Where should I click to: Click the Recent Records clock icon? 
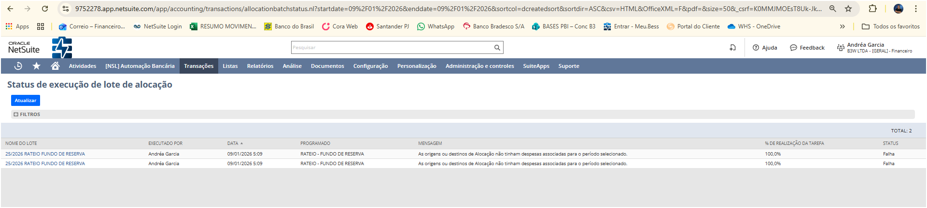18,66
